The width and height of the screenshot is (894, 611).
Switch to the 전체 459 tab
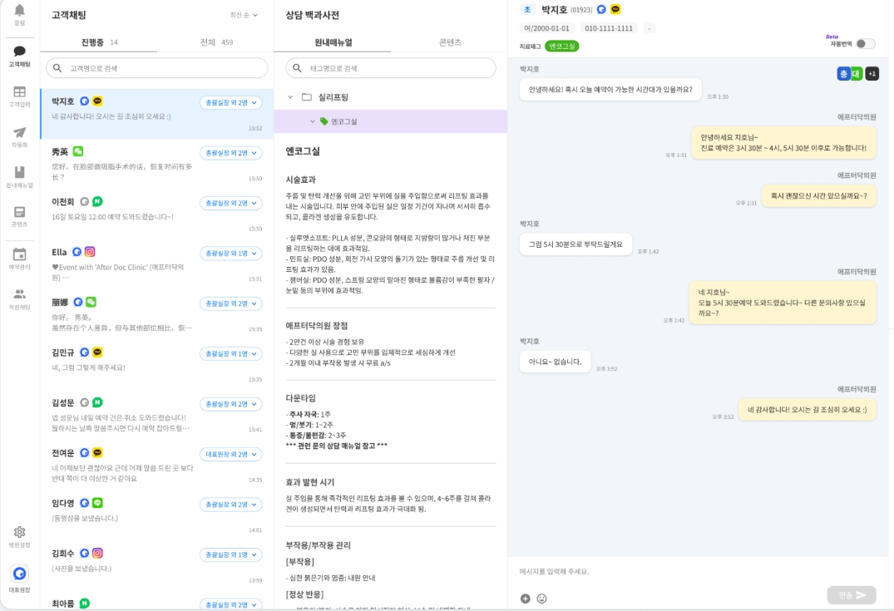[216, 42]
